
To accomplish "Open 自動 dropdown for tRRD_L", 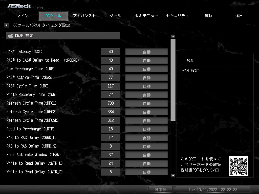I will 147,138.
